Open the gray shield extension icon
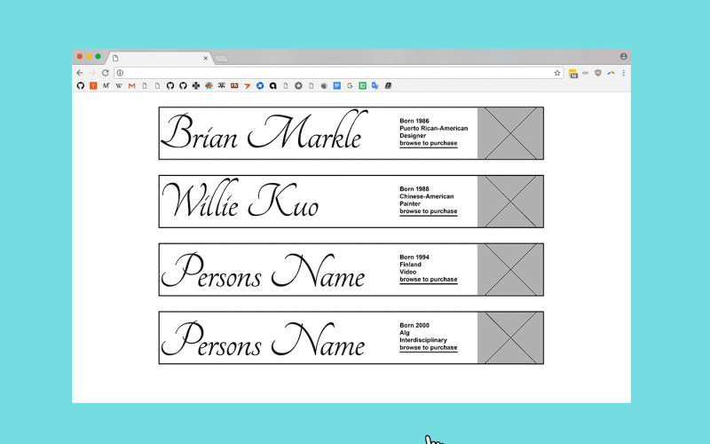This screenshot has height=444, width=710. click(598, 73)
